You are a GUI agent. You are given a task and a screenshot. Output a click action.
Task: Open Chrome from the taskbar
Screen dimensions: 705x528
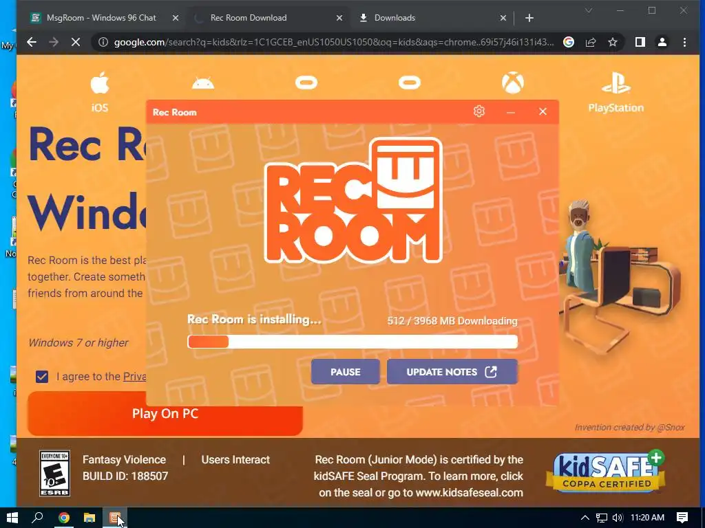pos(64,518)
